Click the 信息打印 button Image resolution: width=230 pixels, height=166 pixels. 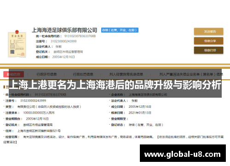coord(208,50)
